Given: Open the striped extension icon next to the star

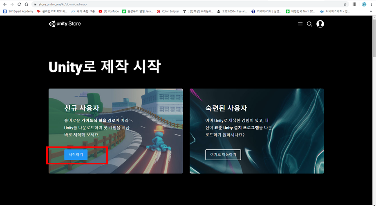Looking at the screenshot, I should click(354, 4).
